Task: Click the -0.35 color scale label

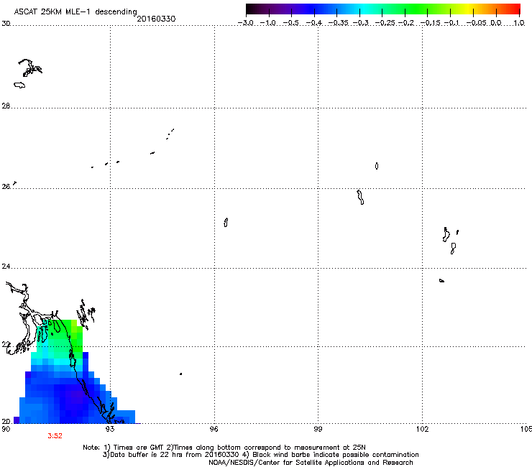Action: click(339, 23)
